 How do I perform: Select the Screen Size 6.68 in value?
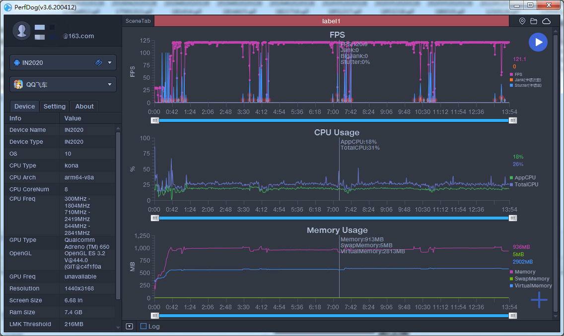[73, 300]
